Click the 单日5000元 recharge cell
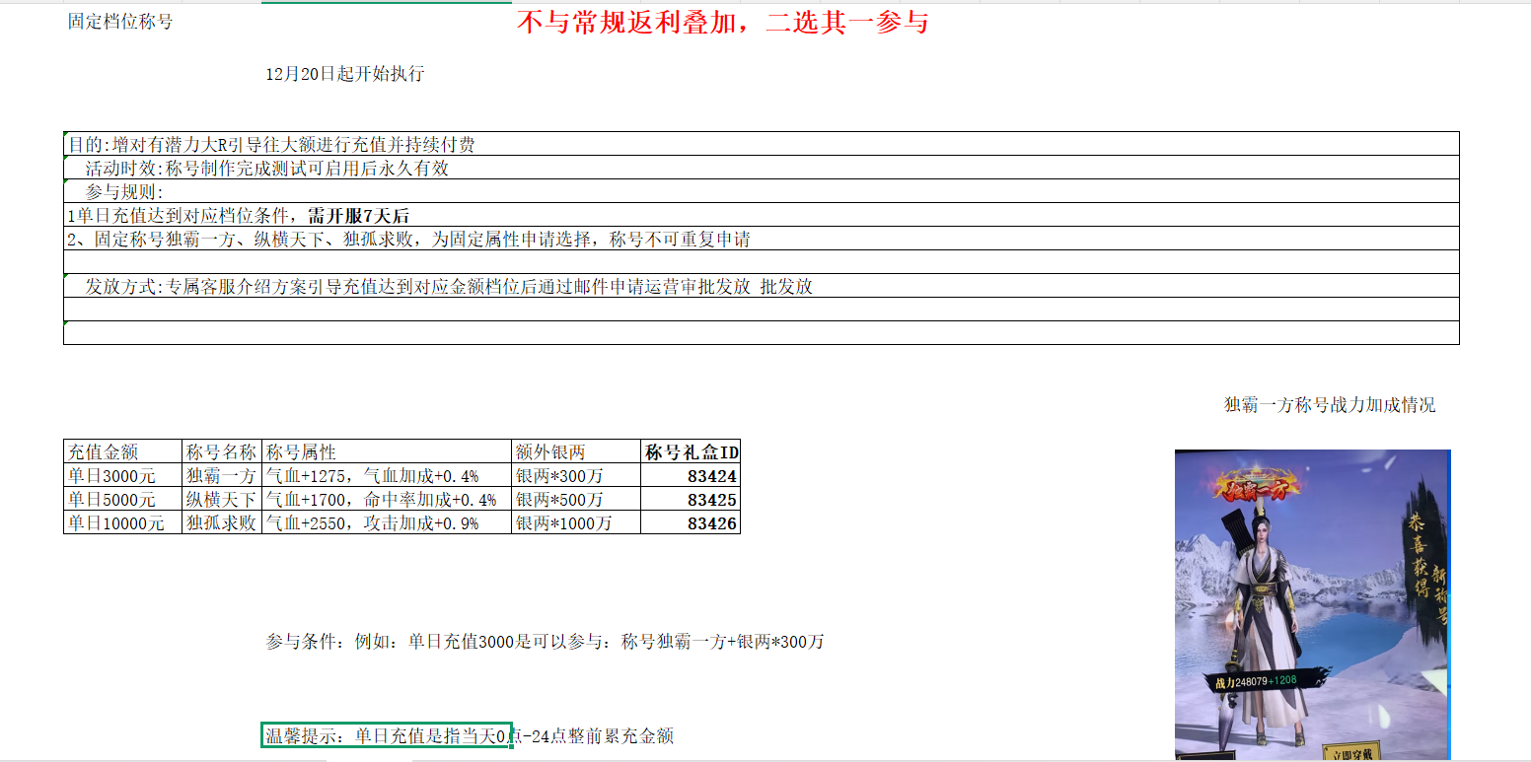This screenshot has width=1531, height=762. coord(122,500)
